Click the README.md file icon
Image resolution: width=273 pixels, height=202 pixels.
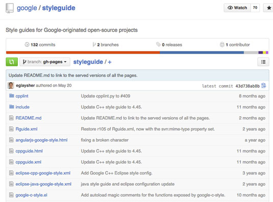(11, 118)
